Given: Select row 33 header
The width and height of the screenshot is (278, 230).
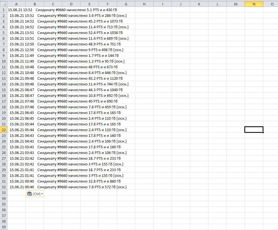Looking at the screenshot, I should [3, 193].
